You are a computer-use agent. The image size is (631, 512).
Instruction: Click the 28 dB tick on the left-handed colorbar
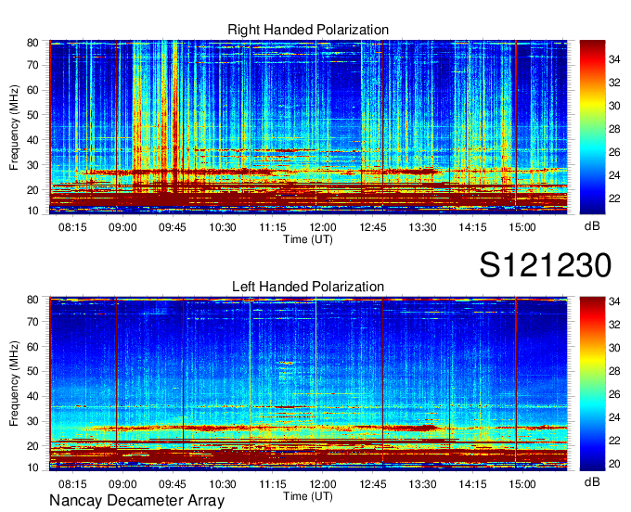tap(614, 371)
